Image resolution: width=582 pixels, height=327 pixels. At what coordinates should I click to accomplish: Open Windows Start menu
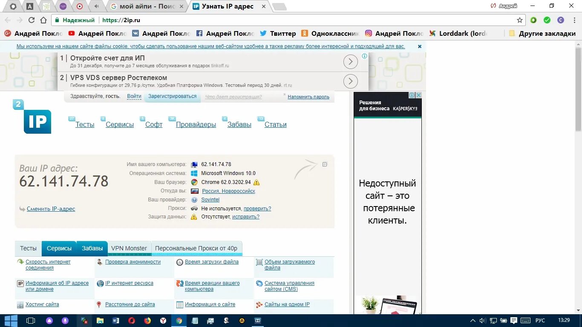coord(10,321)
